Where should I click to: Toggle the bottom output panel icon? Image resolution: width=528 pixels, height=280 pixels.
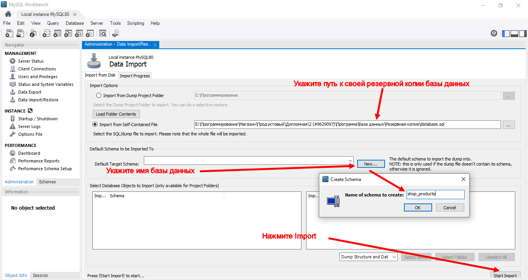(x=514, y=34)
